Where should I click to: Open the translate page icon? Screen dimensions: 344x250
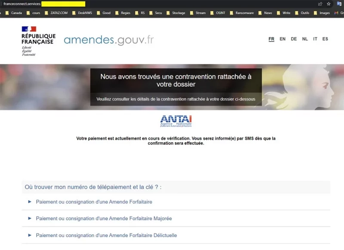click(x=339, y=4)
